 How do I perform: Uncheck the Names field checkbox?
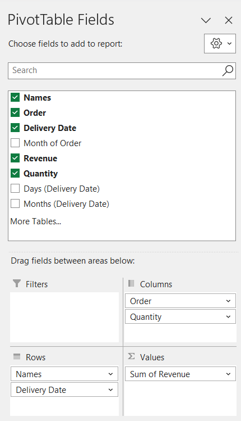coord(15,97)
